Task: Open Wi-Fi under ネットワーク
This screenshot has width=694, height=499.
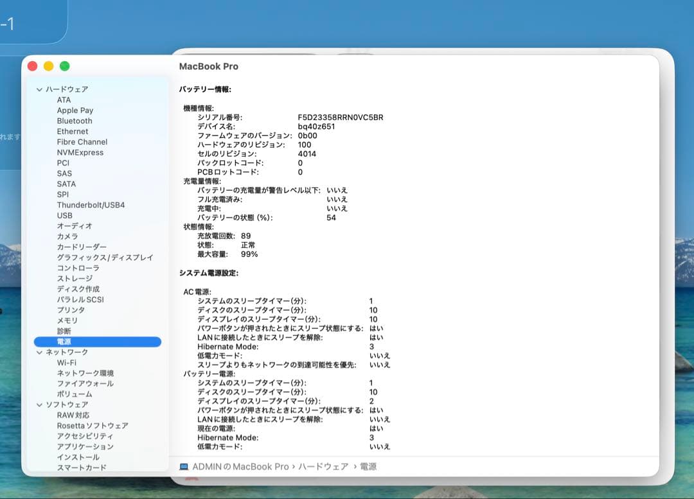Action: [68, 362]
